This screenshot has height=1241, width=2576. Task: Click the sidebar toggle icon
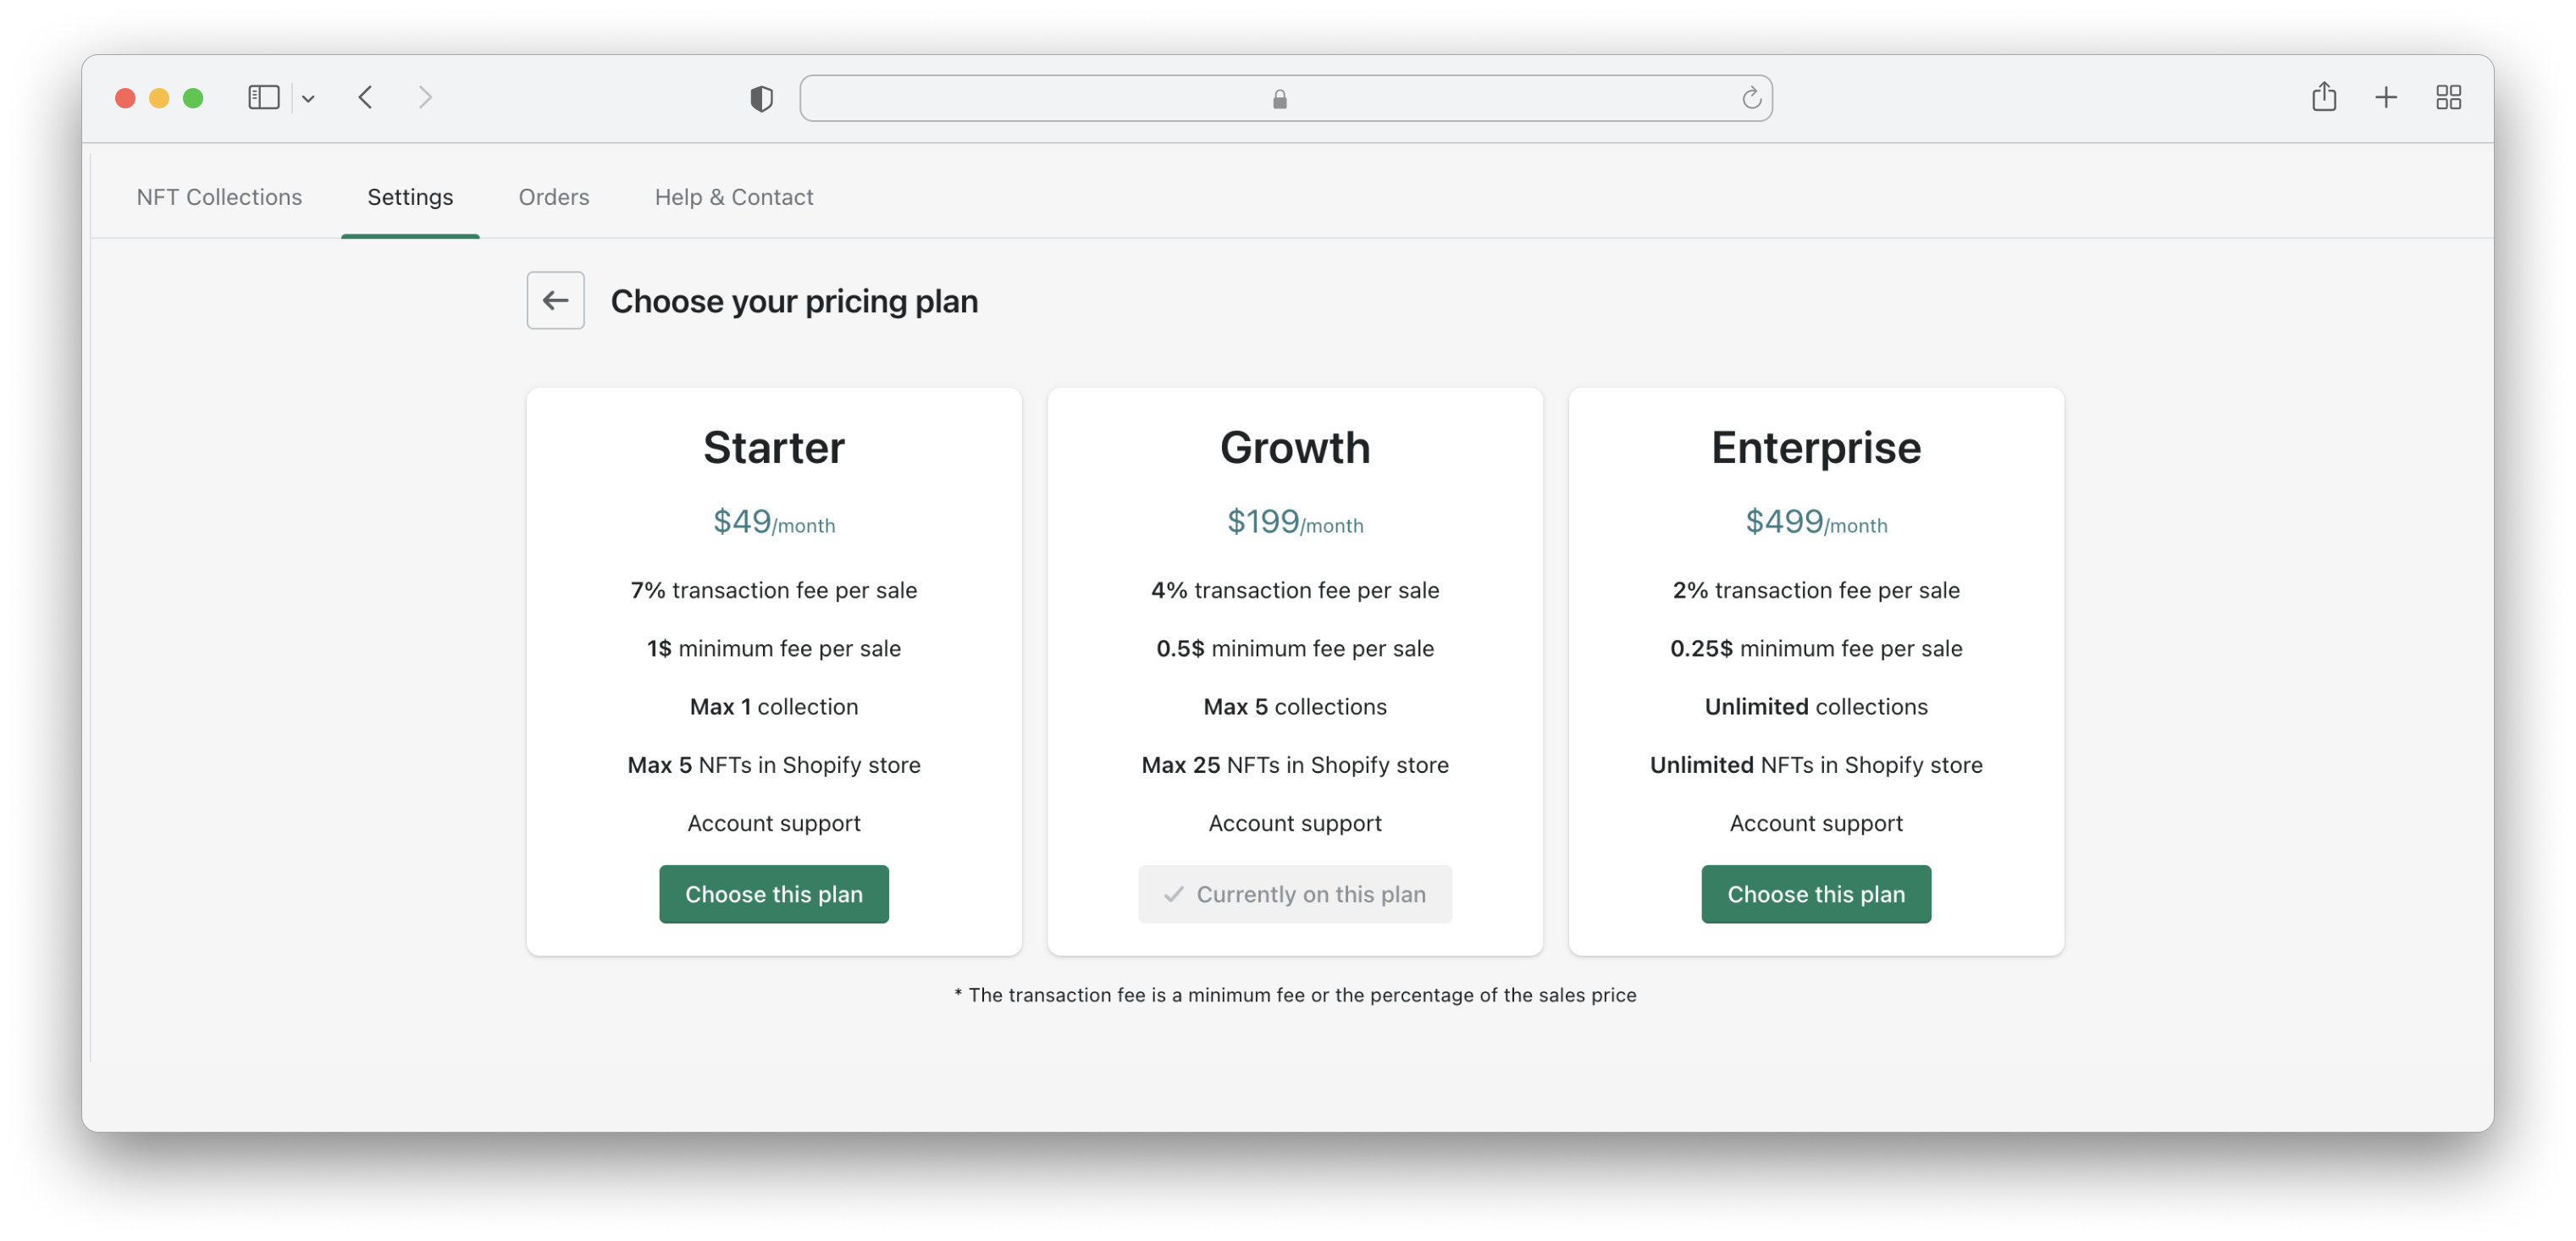(x=264, y=97)
